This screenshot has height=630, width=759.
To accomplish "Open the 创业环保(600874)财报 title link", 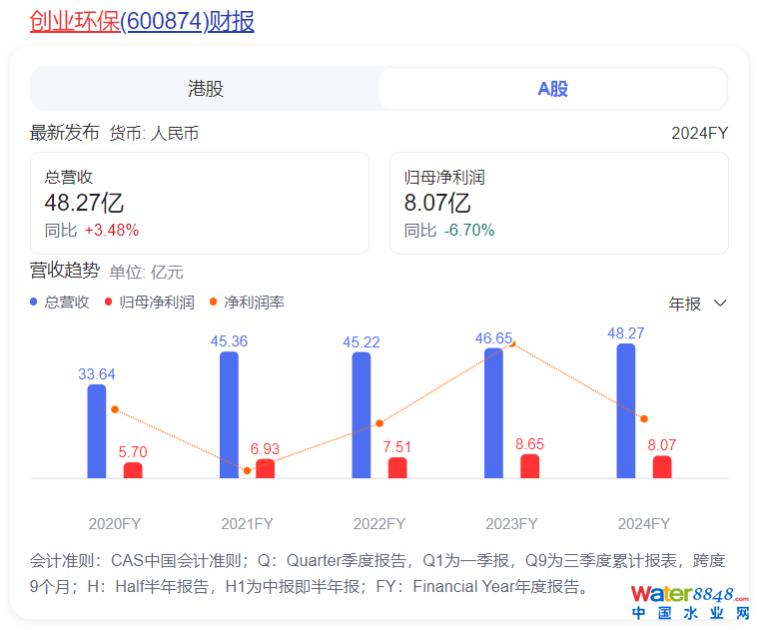I will (142, 20).
